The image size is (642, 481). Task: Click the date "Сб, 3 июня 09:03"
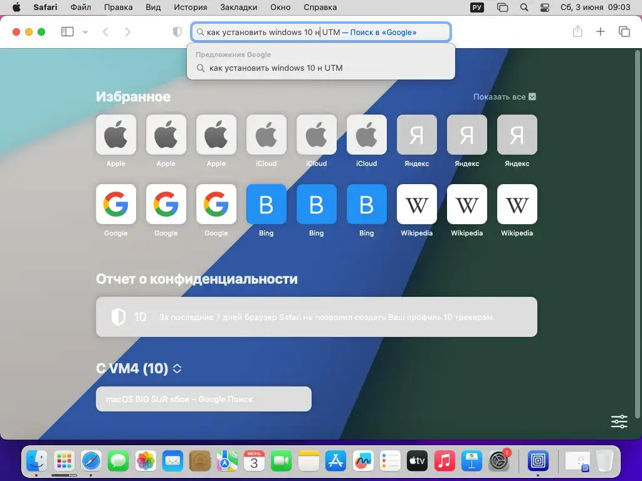coord(596,8)
